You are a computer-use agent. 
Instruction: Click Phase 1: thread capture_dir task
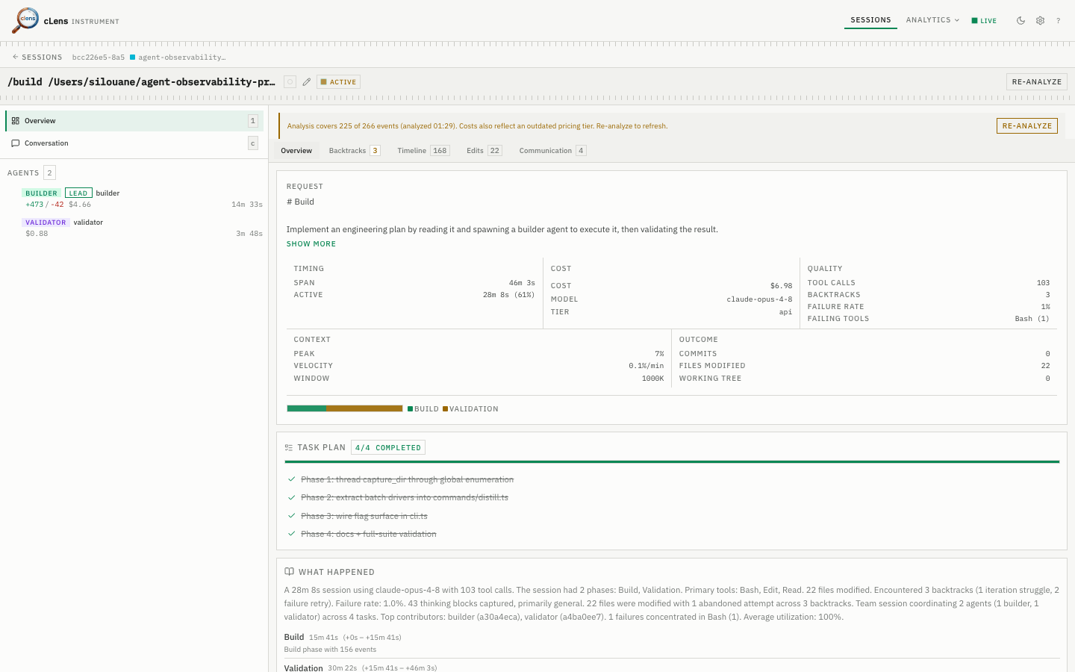[x=407, y=479]
